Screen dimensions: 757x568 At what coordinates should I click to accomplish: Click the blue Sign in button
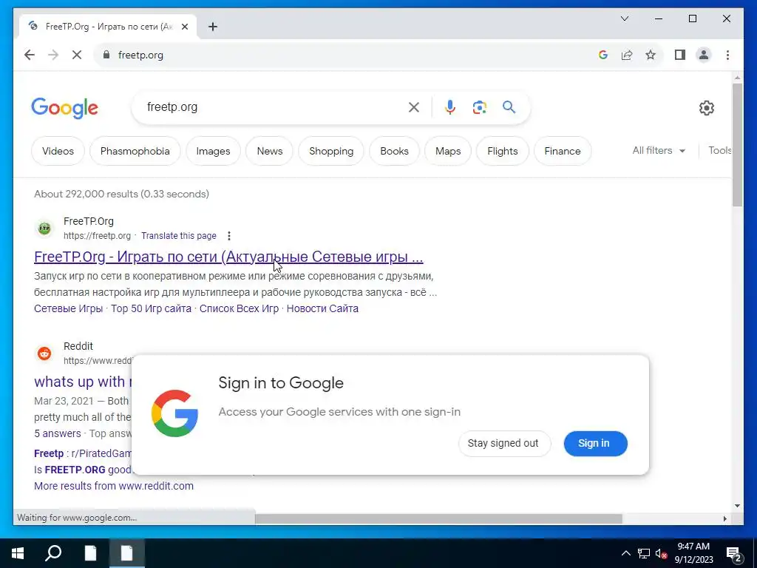pos(595,444)
